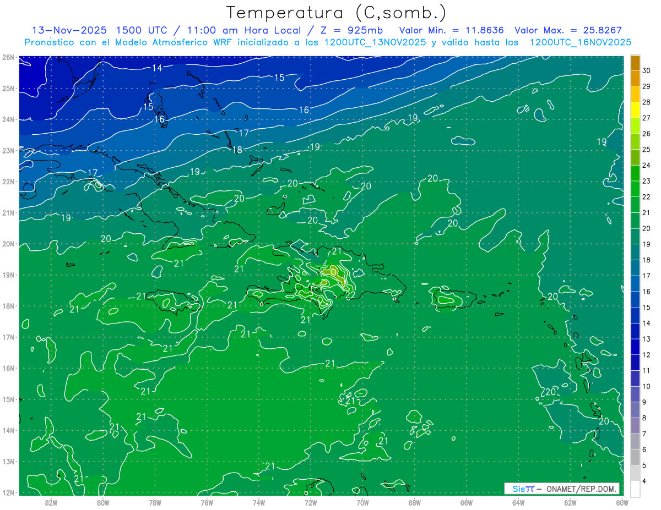Click the purple scale segment between 7 and 8

[635, 426]
